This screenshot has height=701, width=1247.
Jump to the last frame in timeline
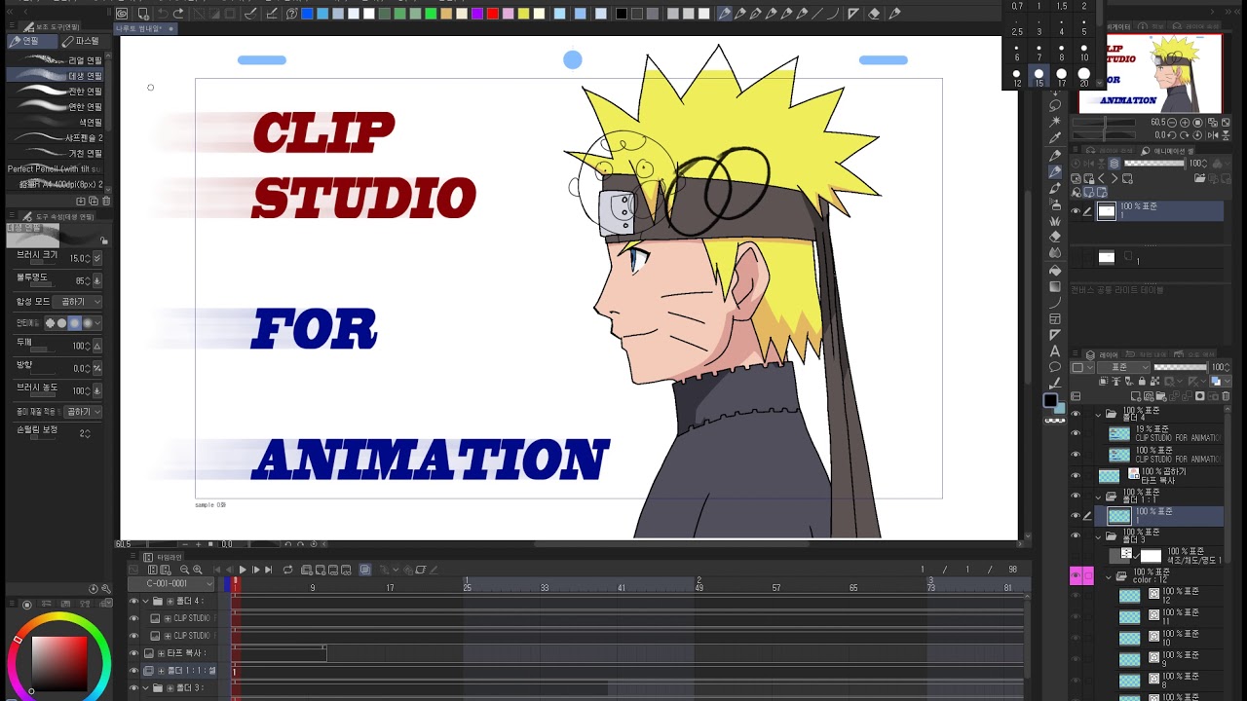[x=270, y=570]
